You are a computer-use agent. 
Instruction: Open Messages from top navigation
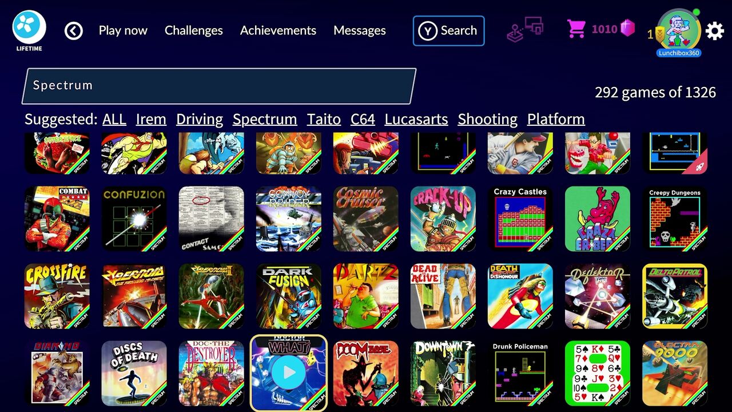click(360, 30)
